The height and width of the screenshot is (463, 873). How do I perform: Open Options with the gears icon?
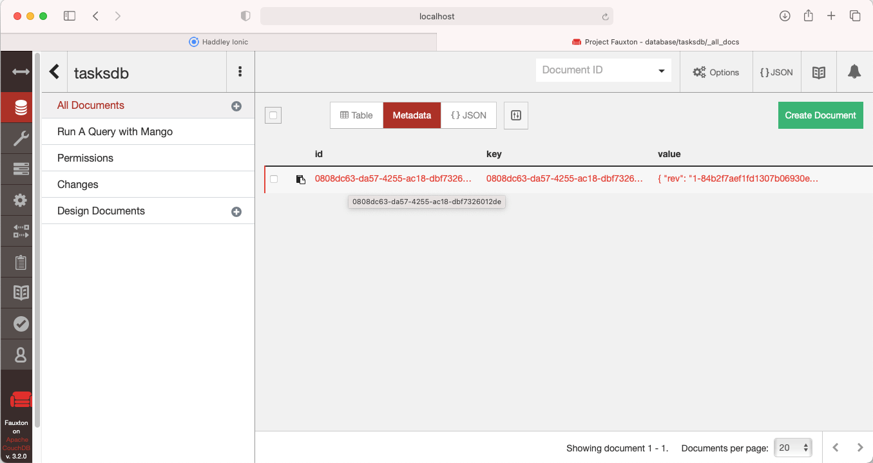point(716,73)
